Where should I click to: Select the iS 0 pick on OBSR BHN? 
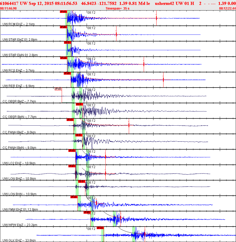[x=79, y=104]
